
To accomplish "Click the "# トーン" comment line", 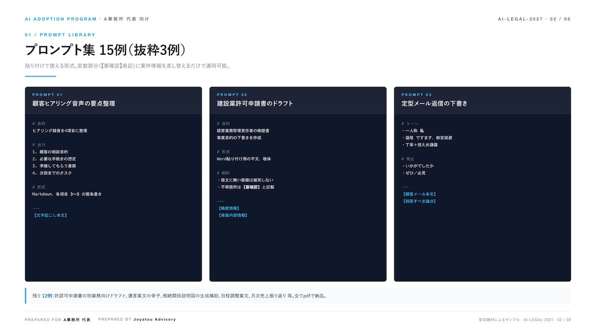I will (x=410, y=124).
